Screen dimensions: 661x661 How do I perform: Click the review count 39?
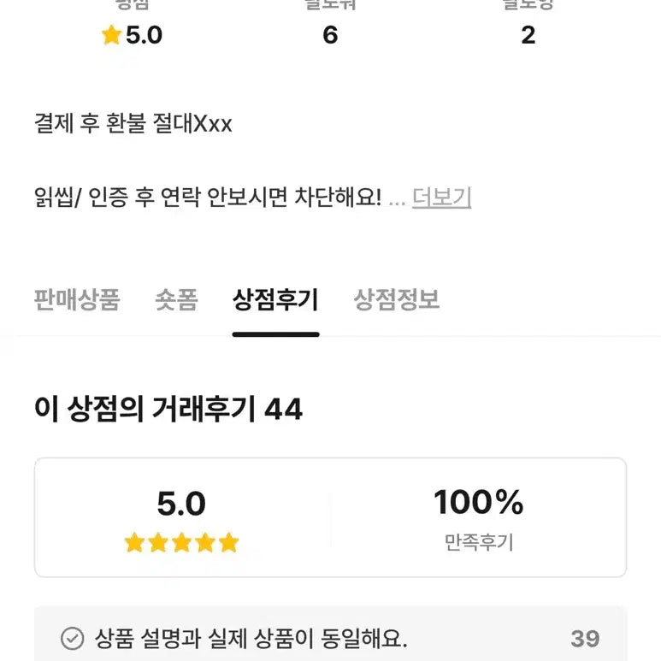pos(585,638)
